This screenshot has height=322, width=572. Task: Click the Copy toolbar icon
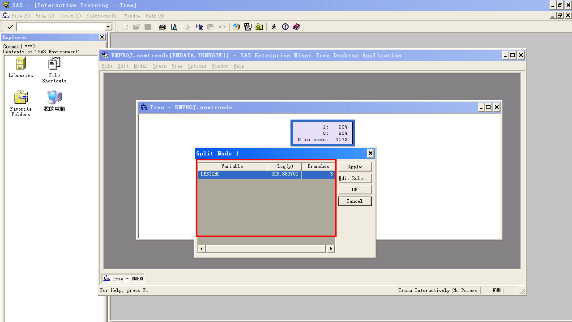click(200, 27)
